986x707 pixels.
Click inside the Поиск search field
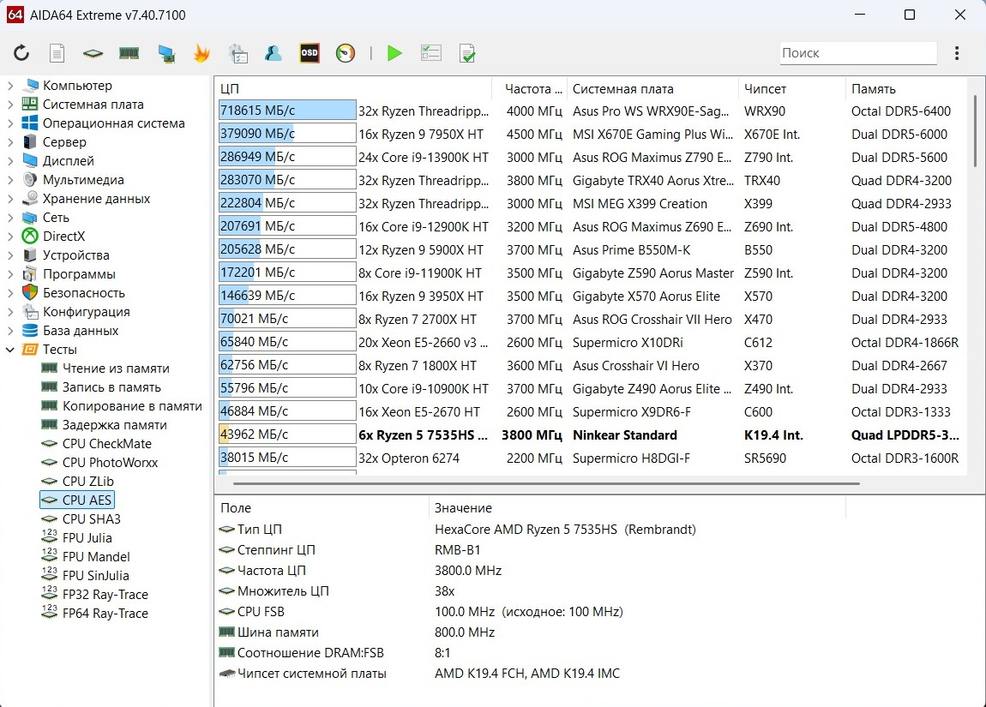857,53
